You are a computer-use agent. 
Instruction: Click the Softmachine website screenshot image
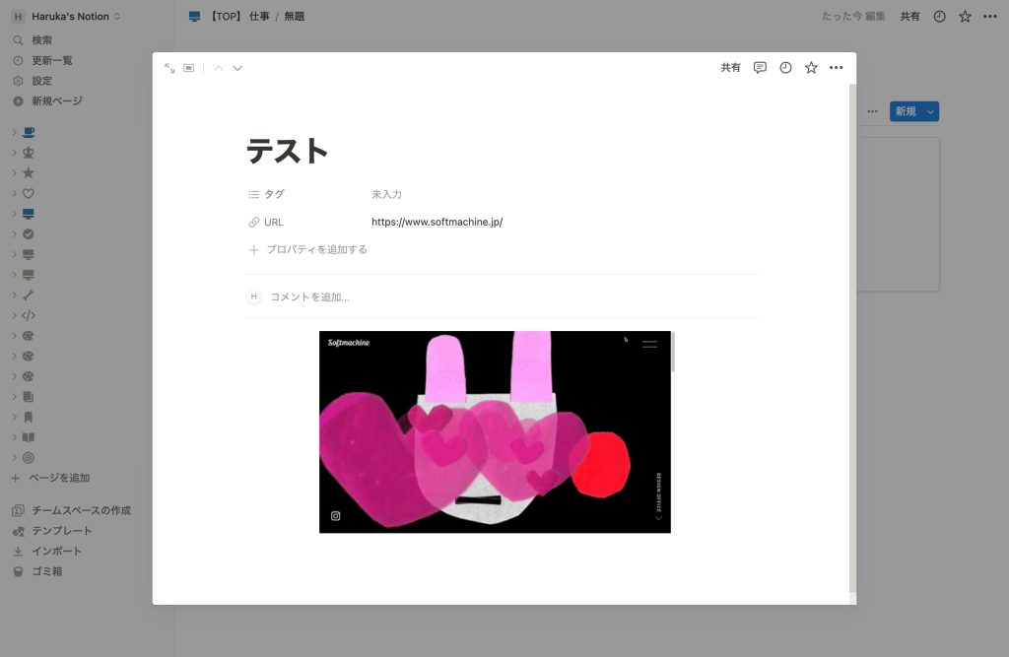(x=495, y=431)
